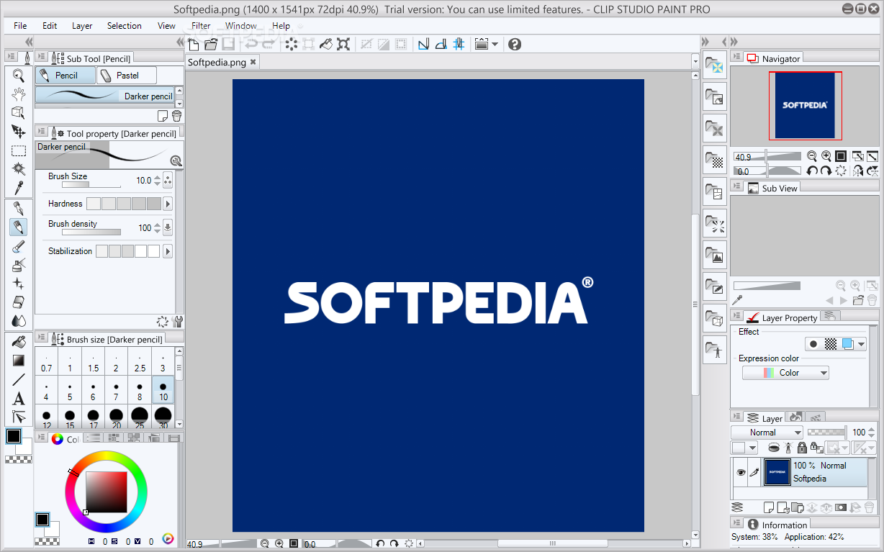Pick brush size 2.5 preset
Viewport: 884px width, 552px height.
point(140,363)
